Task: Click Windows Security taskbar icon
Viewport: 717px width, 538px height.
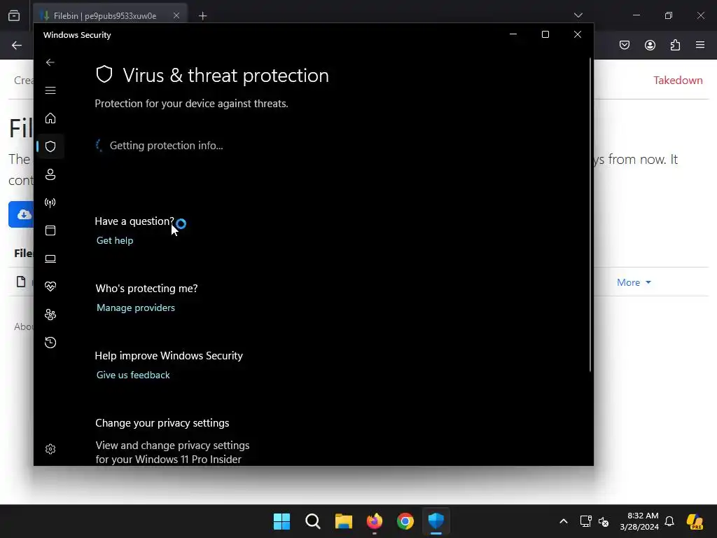Action: (436, 521)
